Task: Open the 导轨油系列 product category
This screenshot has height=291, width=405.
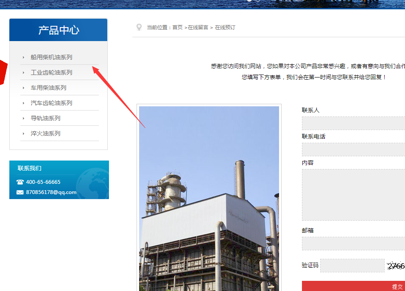Action: click(45, 118)
